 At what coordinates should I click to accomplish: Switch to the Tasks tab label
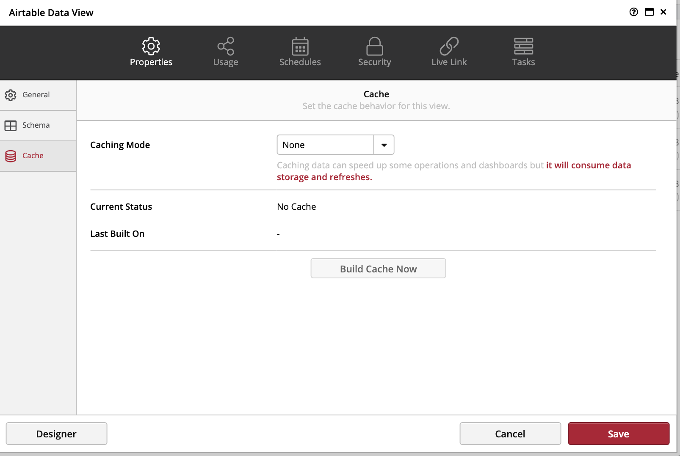(x=524, y=62)
